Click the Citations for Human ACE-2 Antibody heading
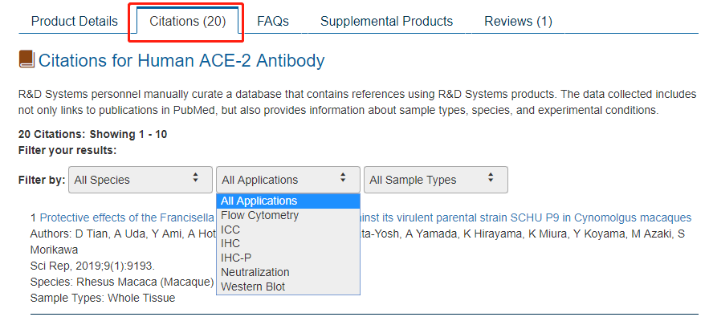The height and width of the screenshot is (321, 709). click(x=181, y=60)
